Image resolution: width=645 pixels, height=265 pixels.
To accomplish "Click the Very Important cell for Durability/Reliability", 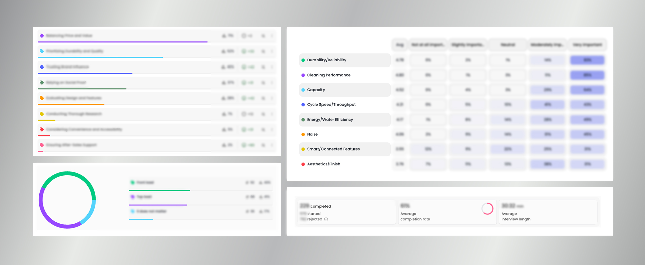I will [587, 60].
